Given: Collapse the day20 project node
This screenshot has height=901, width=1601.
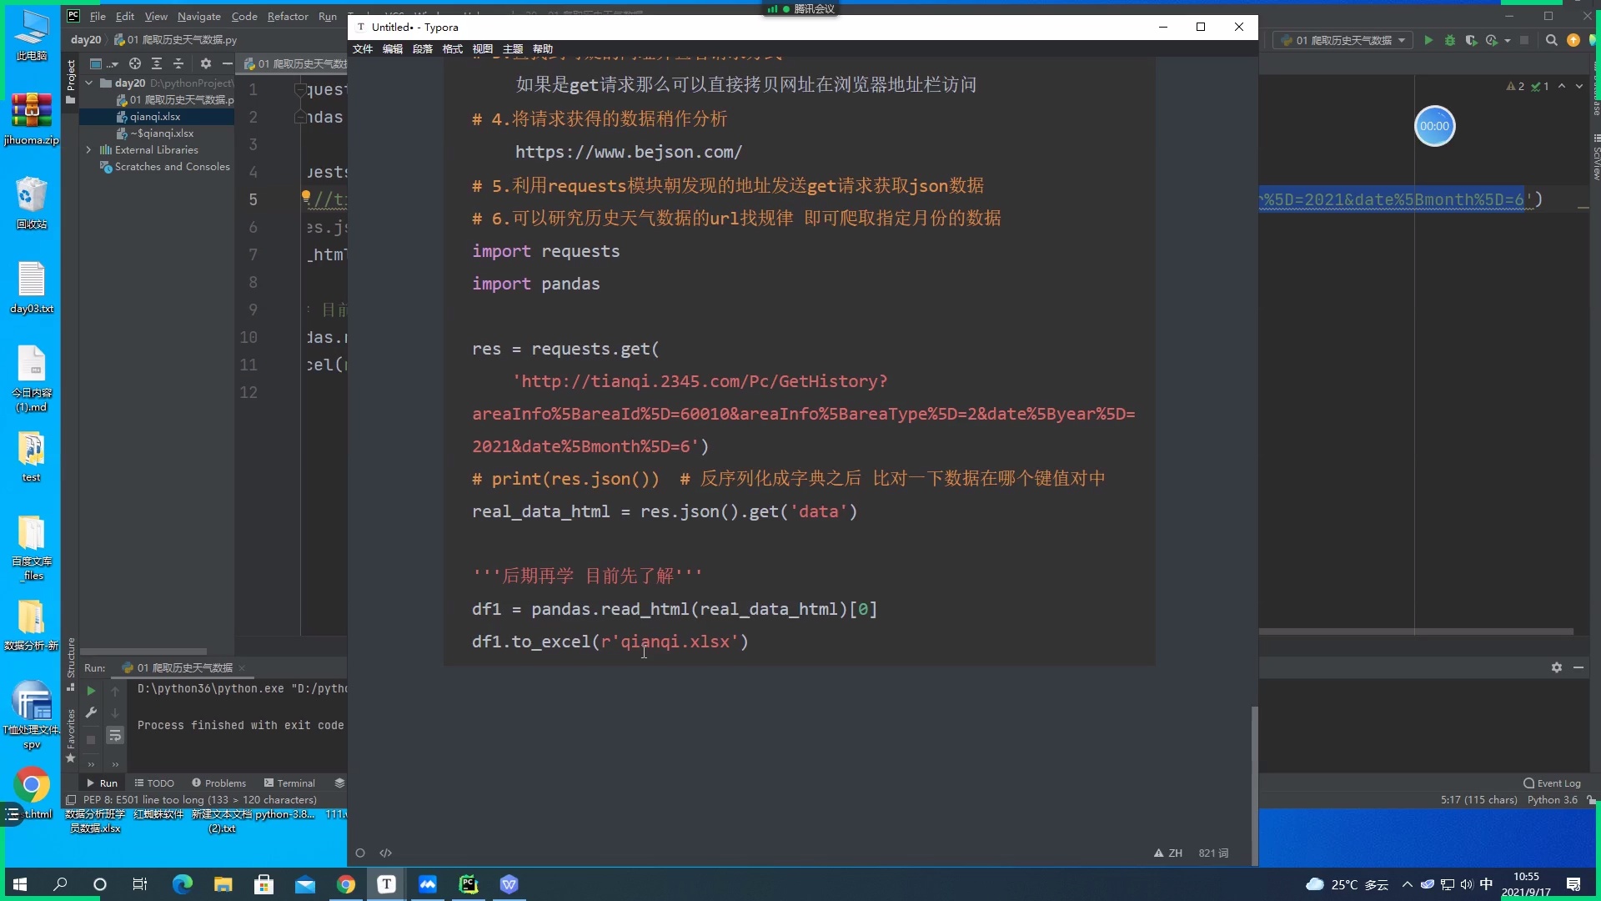Looking at the screenshot, I should (90, 83).
